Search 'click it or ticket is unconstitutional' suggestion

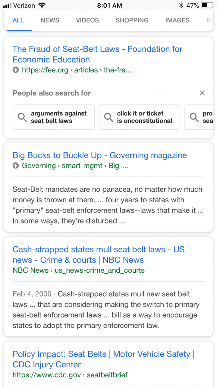point(140,117)
